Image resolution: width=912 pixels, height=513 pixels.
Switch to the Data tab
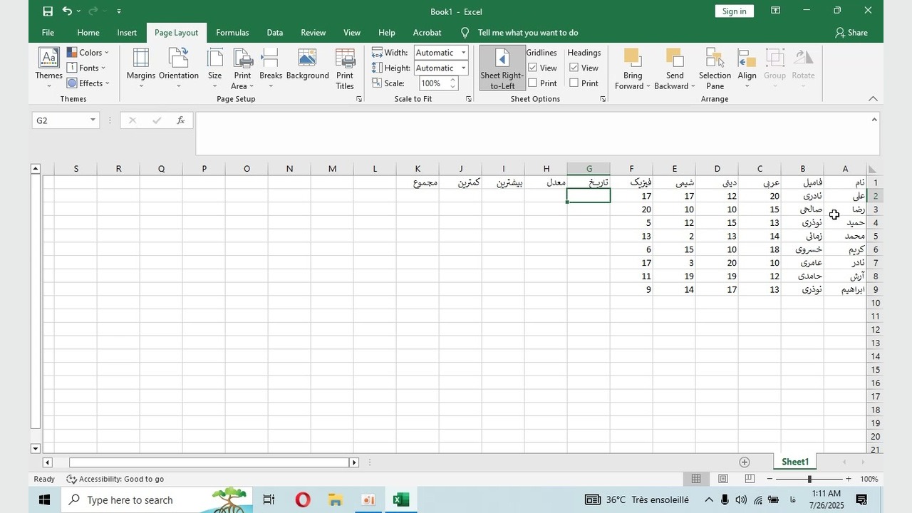(x=275, y=33)
